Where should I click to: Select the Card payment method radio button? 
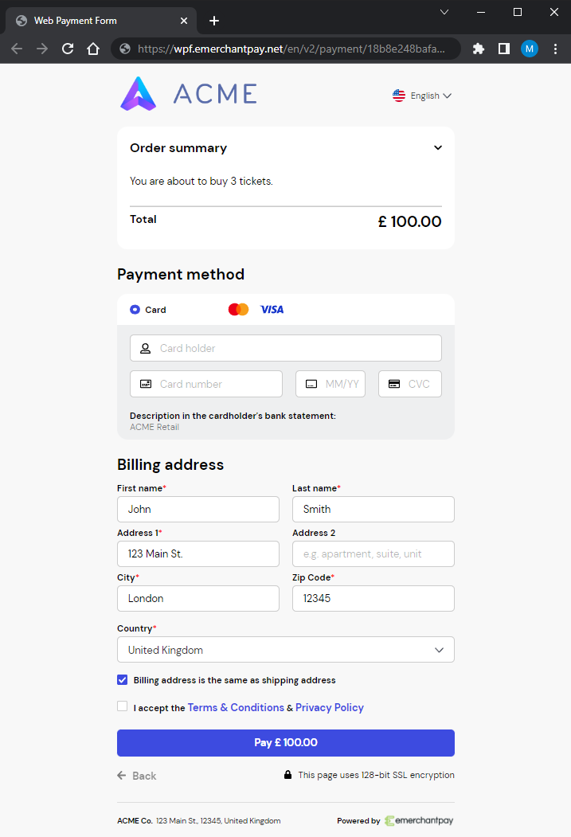[x=135, y=309]
